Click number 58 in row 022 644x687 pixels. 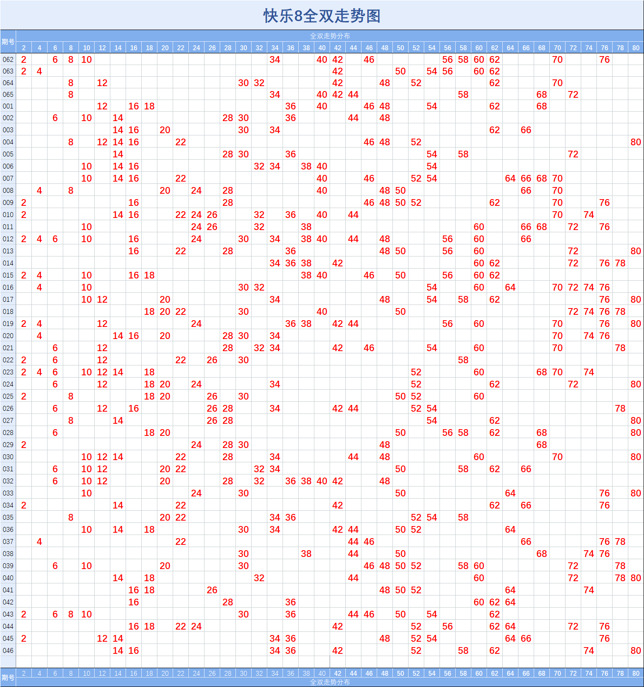click(x=463, y=360)
